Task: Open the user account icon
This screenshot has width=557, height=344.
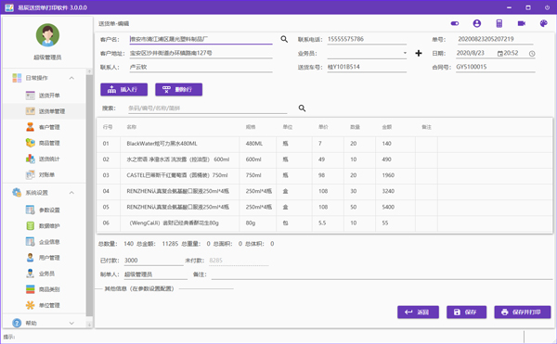Action: (477, 23)
